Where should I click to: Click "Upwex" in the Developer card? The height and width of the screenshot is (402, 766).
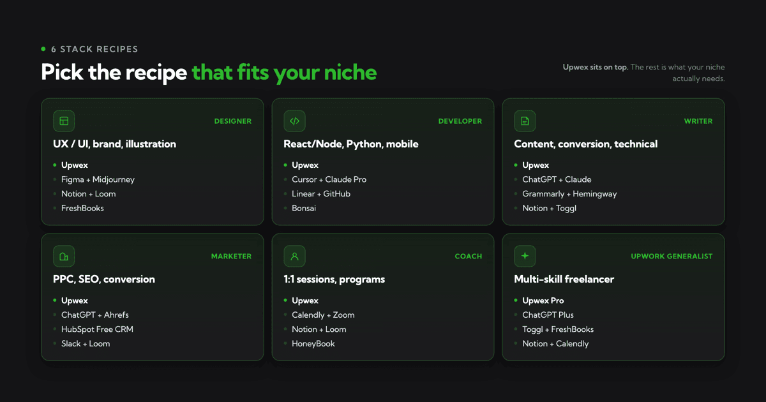[x=305, y=165]
